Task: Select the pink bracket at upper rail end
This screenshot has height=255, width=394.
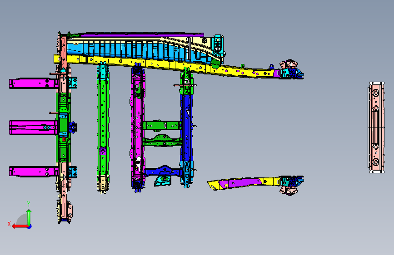Action: click(x=289, y=64)
